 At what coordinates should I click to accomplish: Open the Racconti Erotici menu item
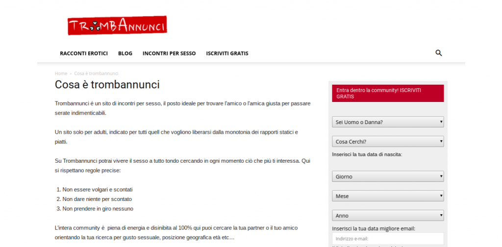pyautogui.click(x=84, y=53)
